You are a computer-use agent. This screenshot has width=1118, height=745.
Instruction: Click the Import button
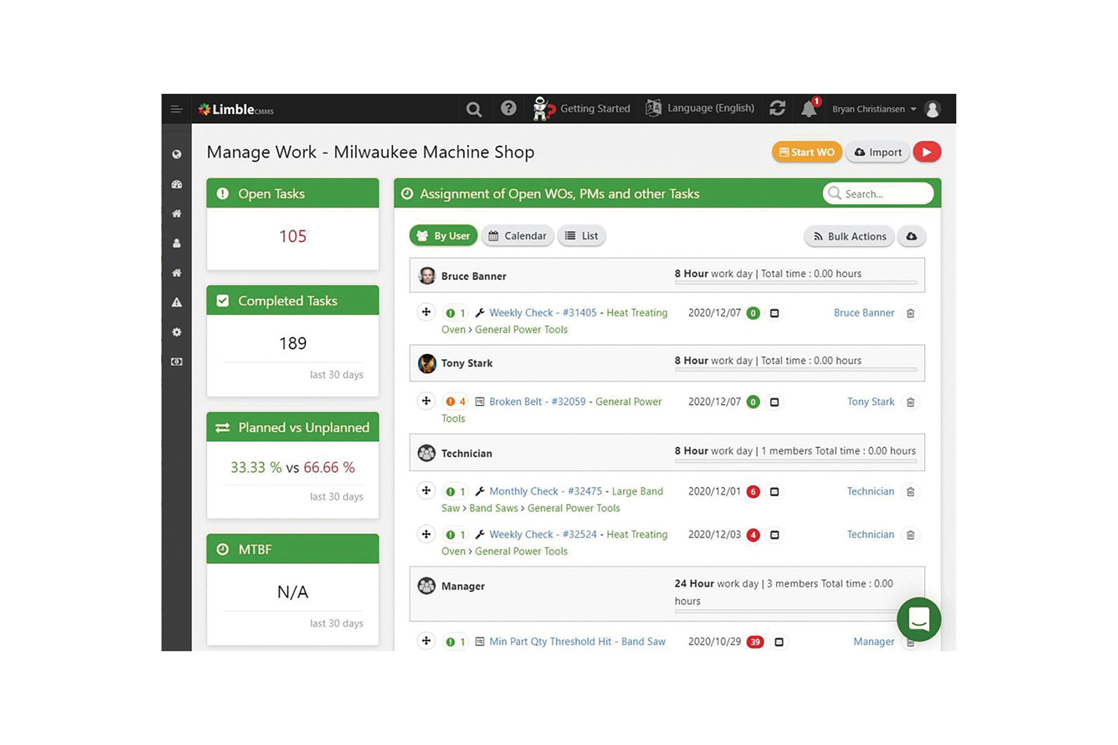(877, 152)
